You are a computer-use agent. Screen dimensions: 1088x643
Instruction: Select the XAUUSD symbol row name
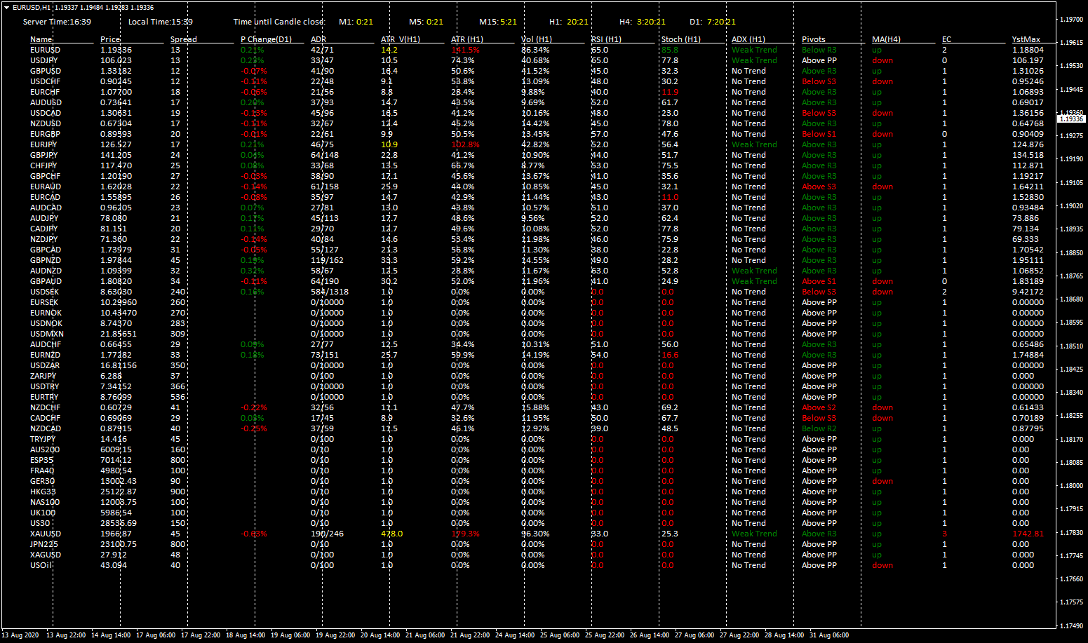(x=46, y=534)
